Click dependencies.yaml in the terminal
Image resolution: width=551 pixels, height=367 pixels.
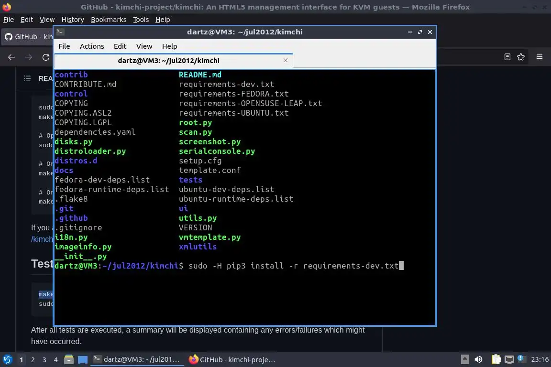(95, 132)
